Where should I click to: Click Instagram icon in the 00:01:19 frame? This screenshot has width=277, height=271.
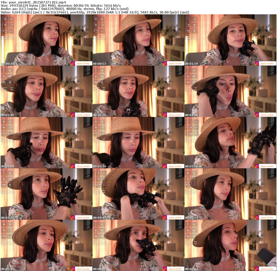click(x=257, y=63)
